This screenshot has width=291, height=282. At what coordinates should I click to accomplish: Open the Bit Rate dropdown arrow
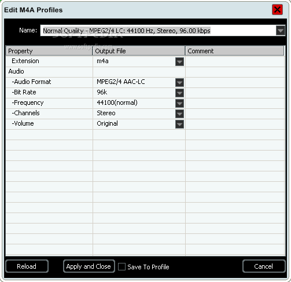[x=179, y=93]
